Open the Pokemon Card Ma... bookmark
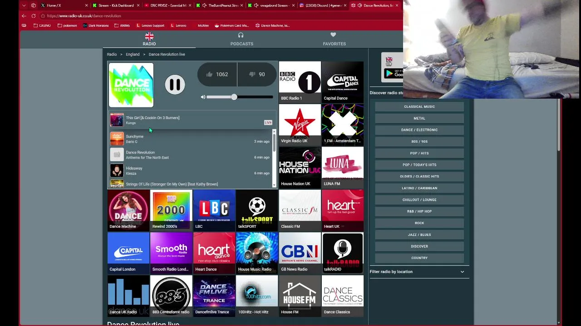The image size is (581, 326). [231, 25]
